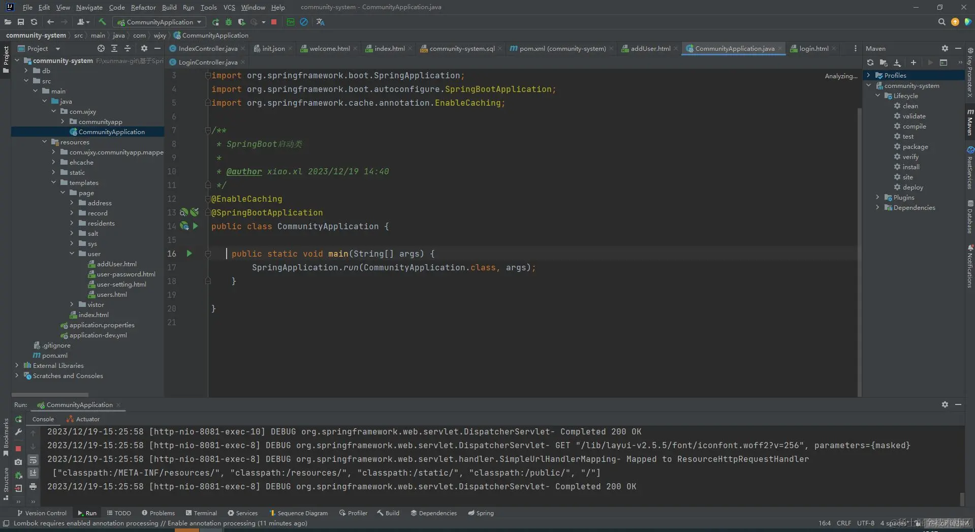Toggle the Maven side tool window tab
Image resolution: width=975 pixels, height=532 pixels.
(970, 122)
